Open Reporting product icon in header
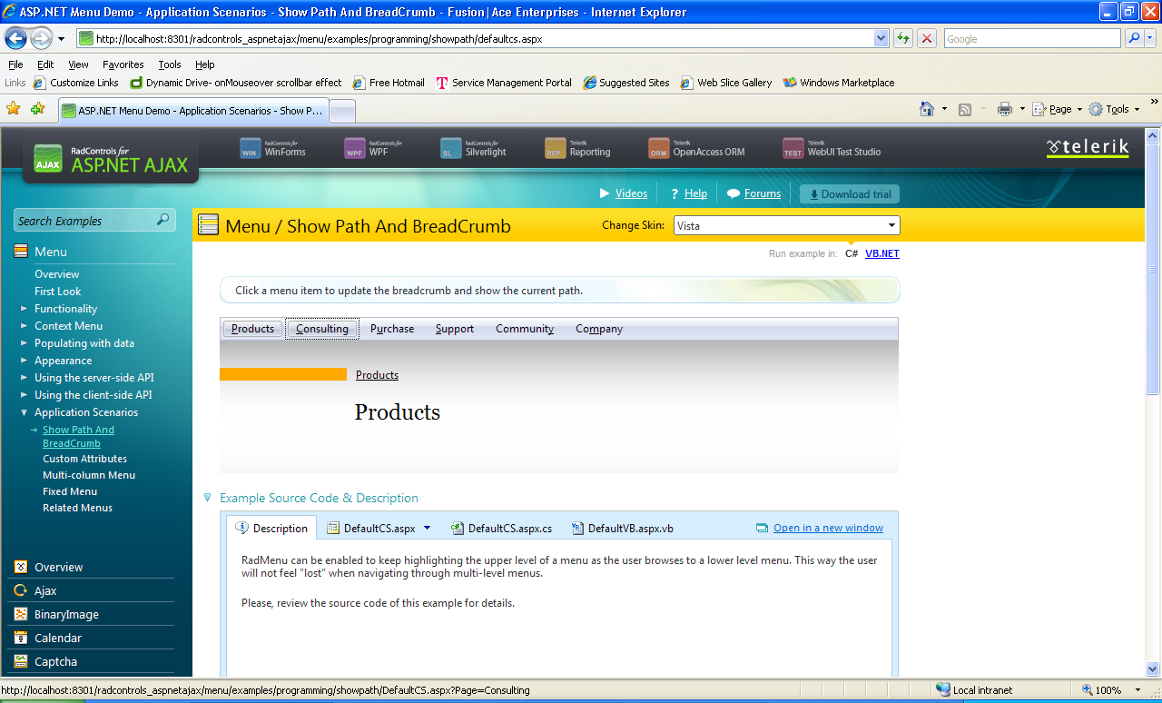The height and width of the screenshot is (703, 1162). [x=556, y=147]
